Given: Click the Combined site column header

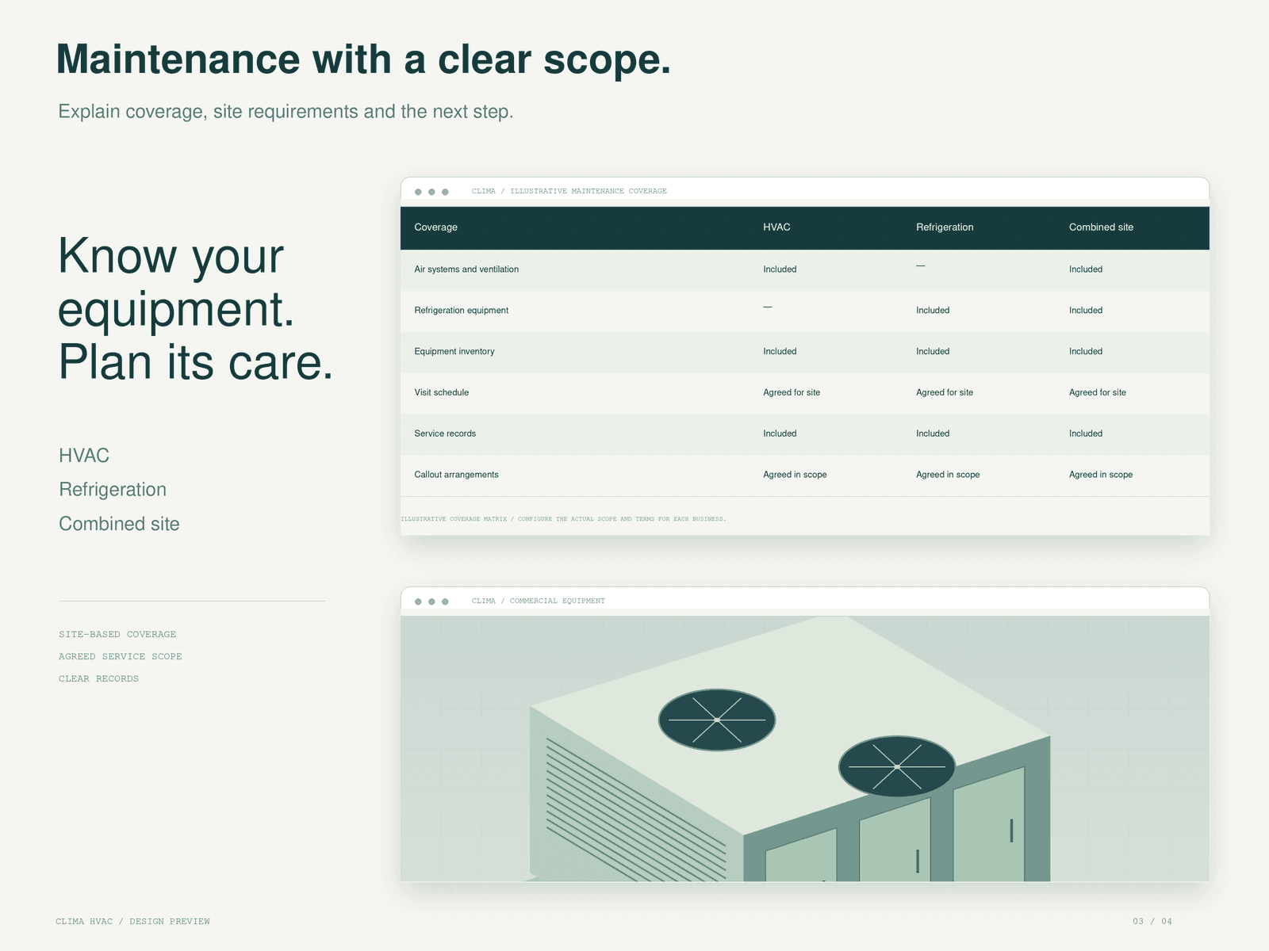Looking at the screenshot, I should coord(1101,227).
